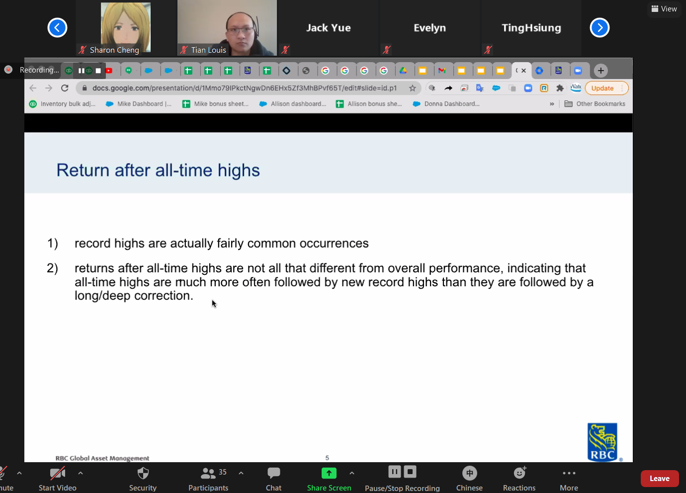This screenshot has height=493, width=686.
Task: Open Inventory bulk adj bookmark
Action: pyautogui.click(x=62, y=104)
